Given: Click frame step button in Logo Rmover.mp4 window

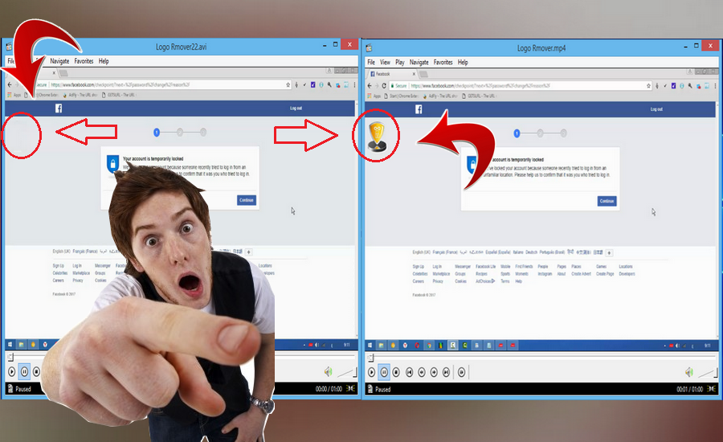Looking at the screenshot, I should click(462, 372).
